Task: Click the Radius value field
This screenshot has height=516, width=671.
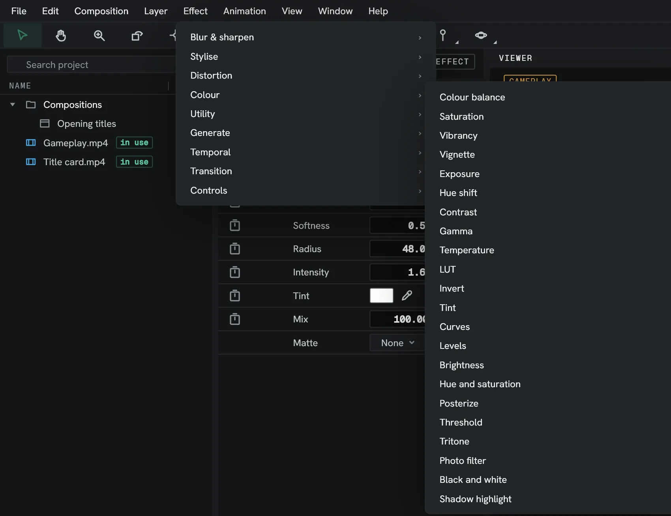Action: (397, 249)
